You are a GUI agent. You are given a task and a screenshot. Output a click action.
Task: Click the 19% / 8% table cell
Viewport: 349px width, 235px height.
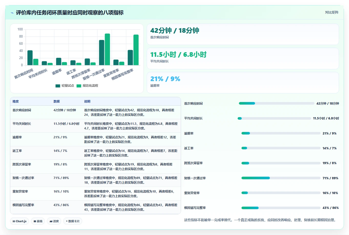(x=60, y=164)
